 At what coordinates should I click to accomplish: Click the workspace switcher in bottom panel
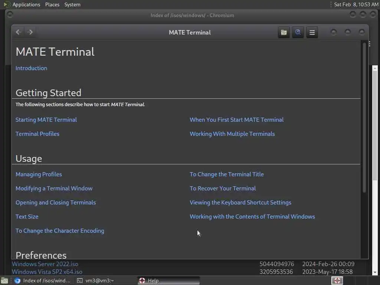[337, 281]
